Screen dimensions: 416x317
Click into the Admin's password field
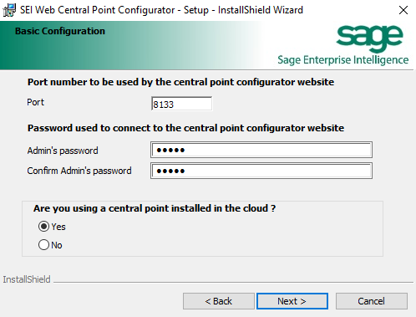pos(261,150)
